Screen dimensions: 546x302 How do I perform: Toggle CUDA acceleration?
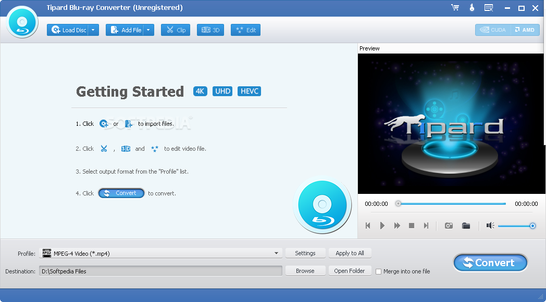pos(493,30)
